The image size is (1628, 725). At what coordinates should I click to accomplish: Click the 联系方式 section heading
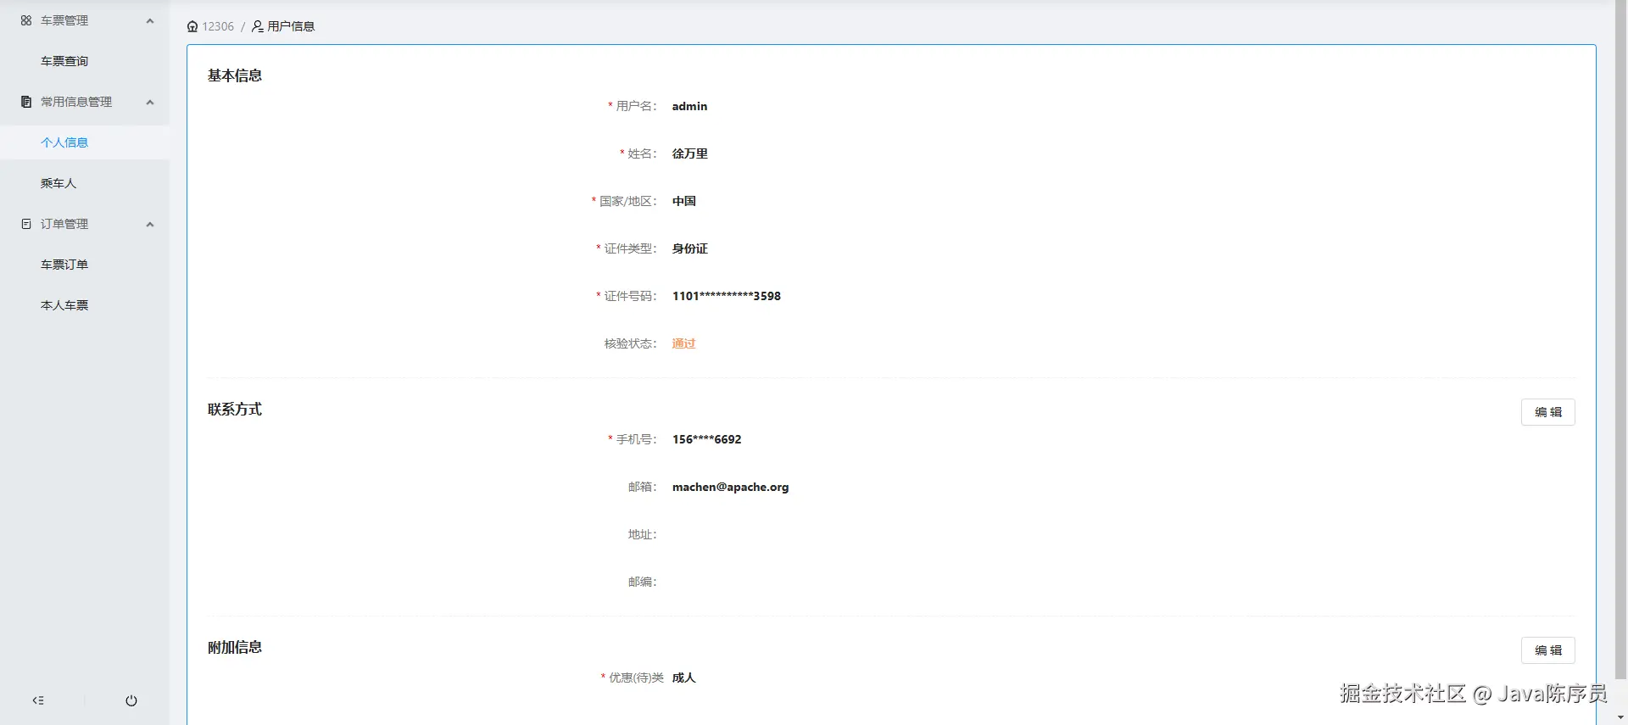pos(235,409)
